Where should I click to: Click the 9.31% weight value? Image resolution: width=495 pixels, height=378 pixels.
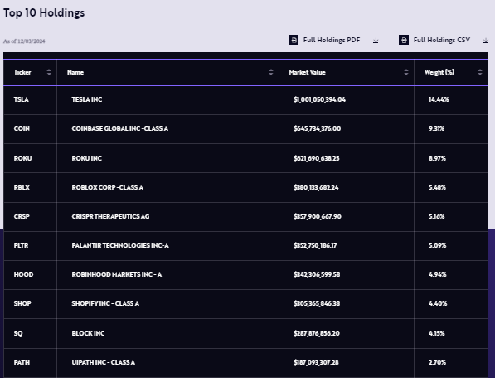coord(437,128)
